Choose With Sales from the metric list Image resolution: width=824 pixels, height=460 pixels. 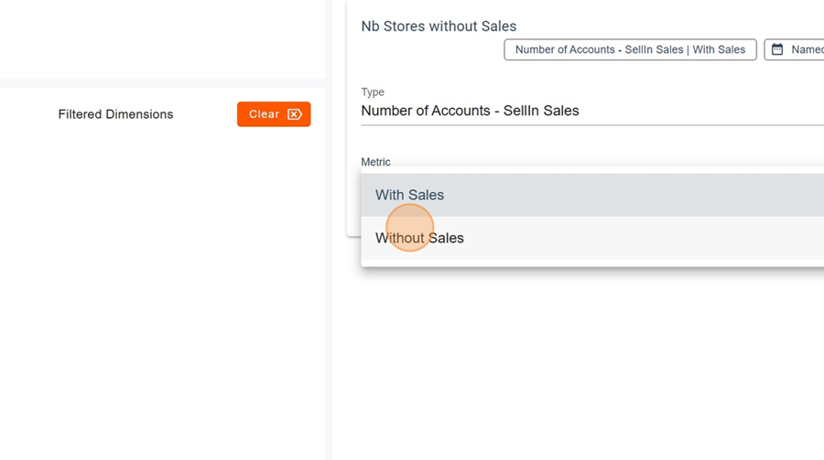pos(409,195)
